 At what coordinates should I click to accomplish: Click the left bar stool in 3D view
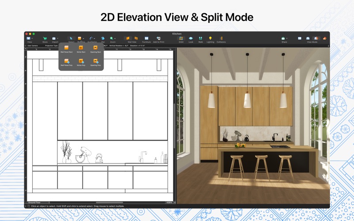[x=236, y=168]
